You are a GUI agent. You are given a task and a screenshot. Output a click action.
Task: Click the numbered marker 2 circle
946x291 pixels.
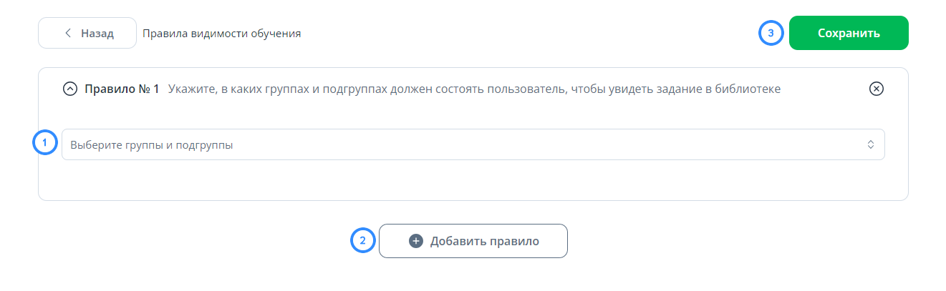point(362,240)
